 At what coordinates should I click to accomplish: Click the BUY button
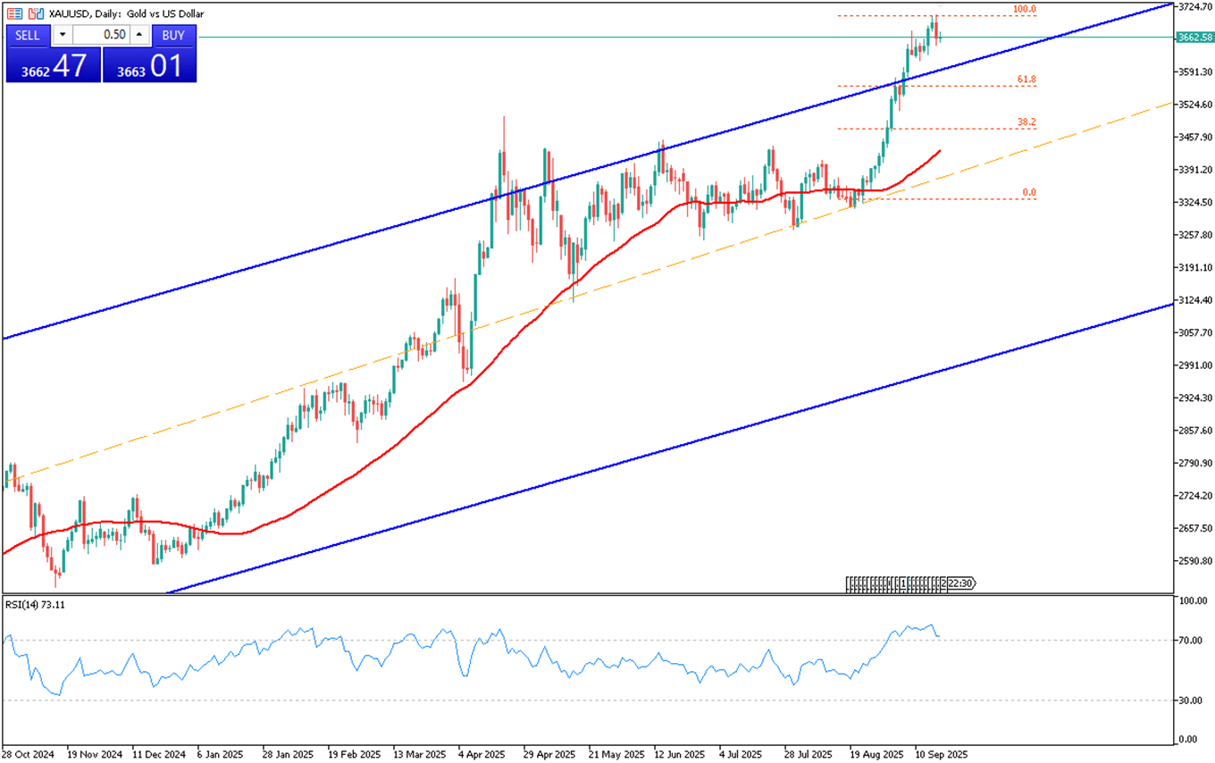click(173, 35)
